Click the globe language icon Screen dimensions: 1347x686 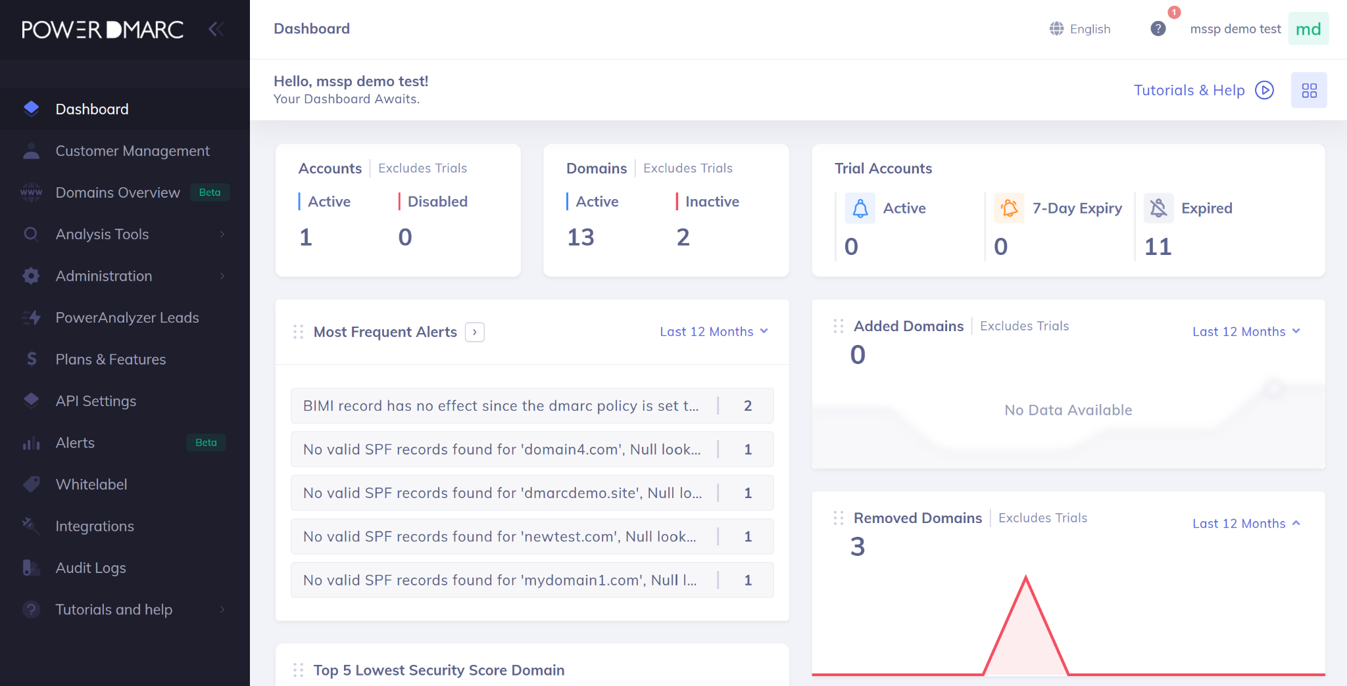[1056, 29]
